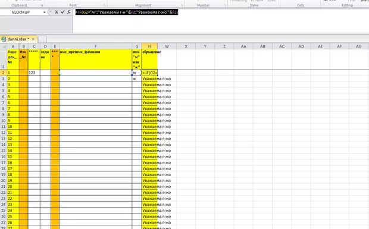Click the Select All corner triangle
369x229 pixels.
[4, 46]
